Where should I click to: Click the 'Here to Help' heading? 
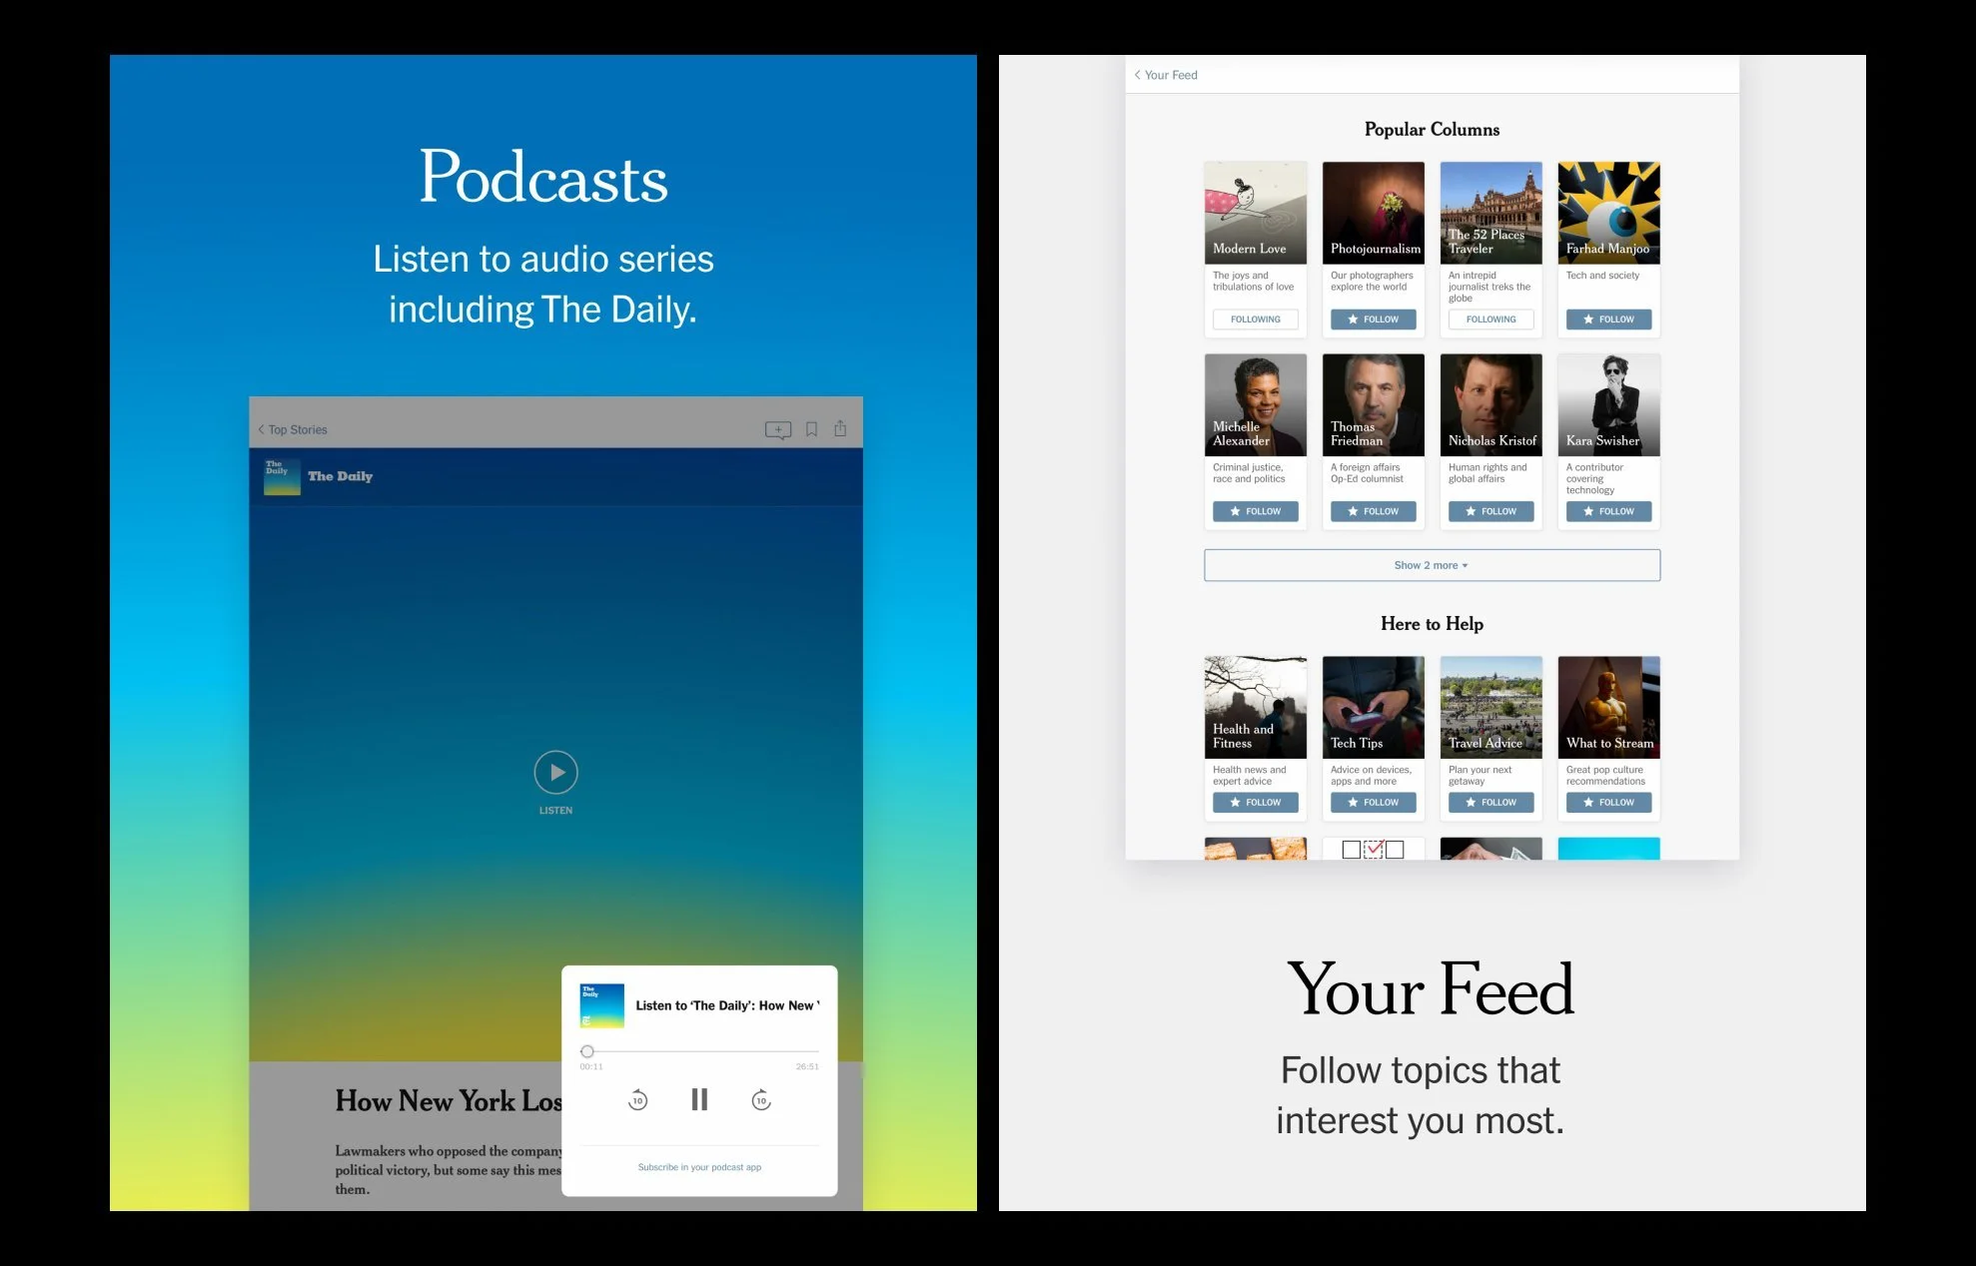(1432, 624)
